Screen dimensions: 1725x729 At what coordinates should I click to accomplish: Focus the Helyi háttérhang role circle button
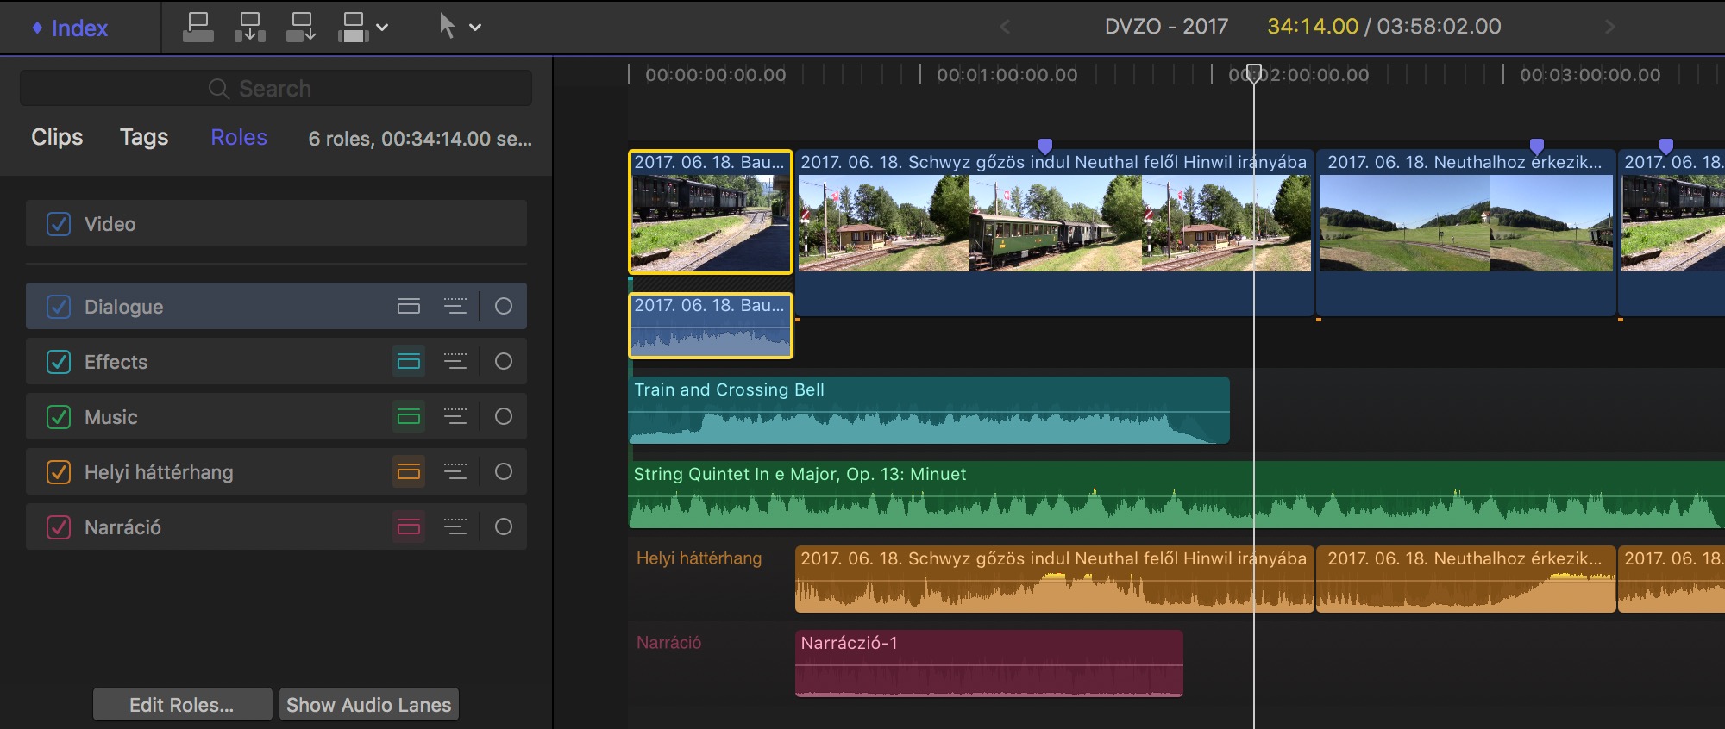coord(504,472)
